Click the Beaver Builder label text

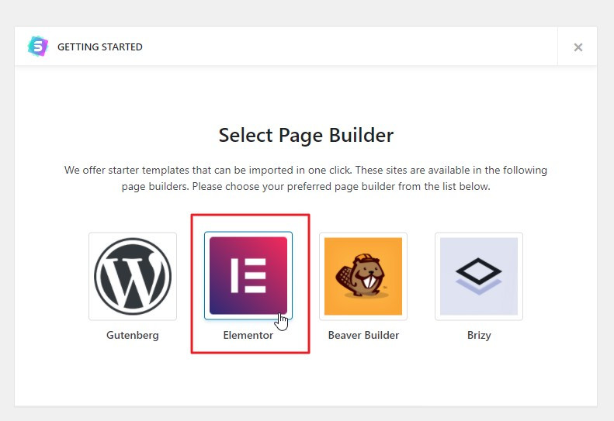363,335
